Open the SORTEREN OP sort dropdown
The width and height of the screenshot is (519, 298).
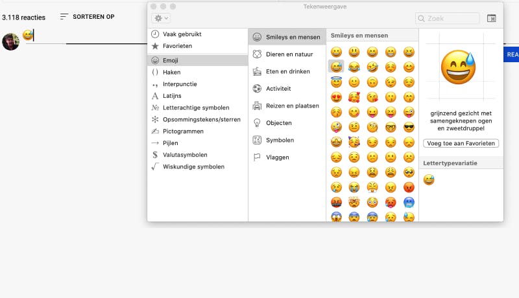click(x=87, y=17)
